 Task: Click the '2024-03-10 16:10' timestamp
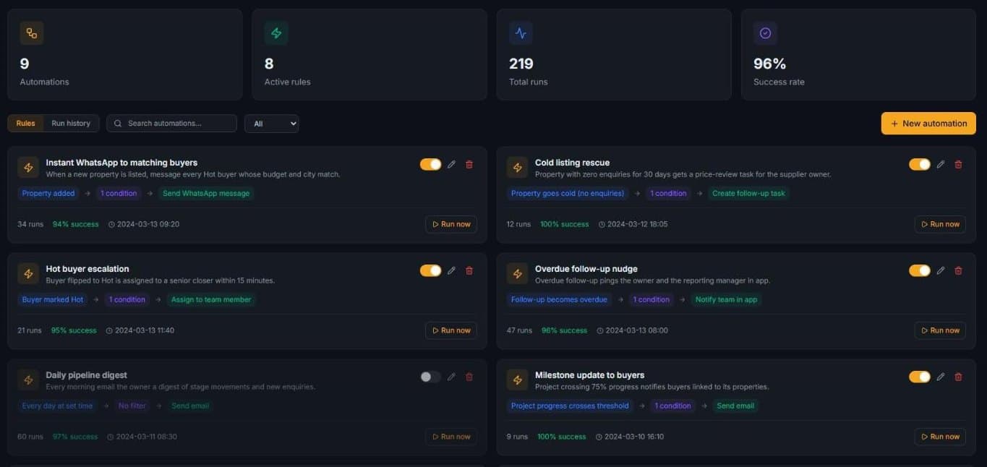[634, 437]
